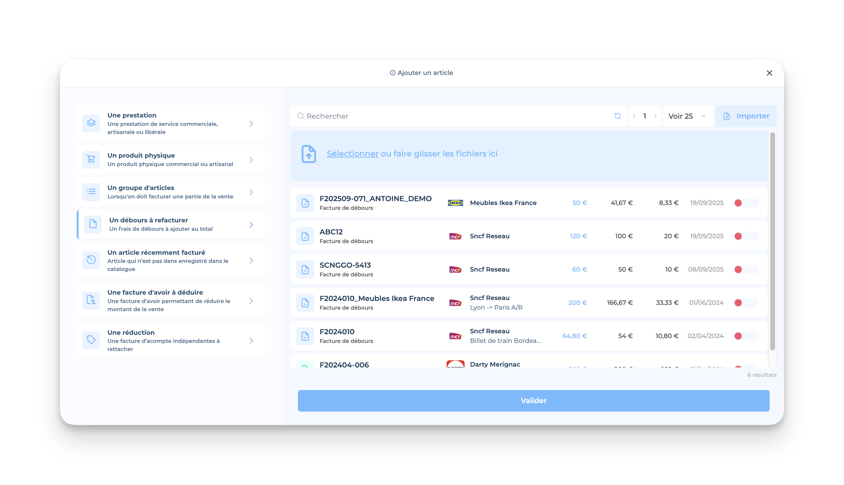Click the Ikea logo on first invoice

click(455, 203)
